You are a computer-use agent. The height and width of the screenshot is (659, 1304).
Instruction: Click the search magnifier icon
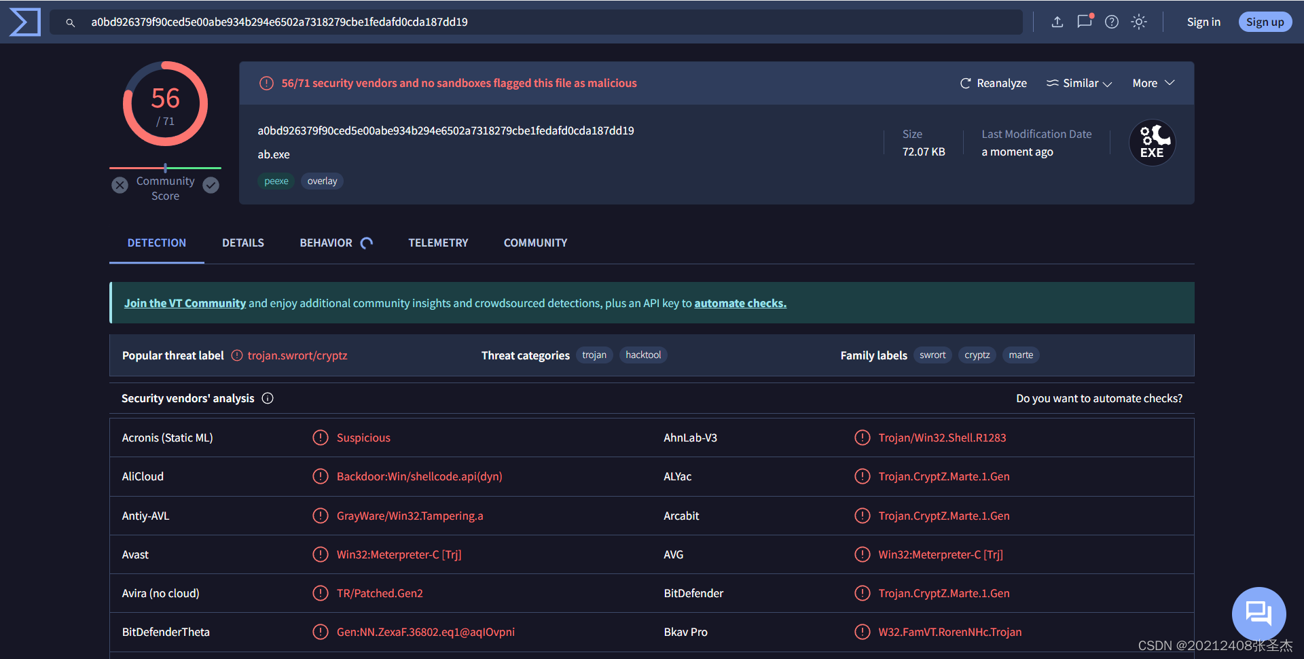pyautogui.click(x=70, y=22)
